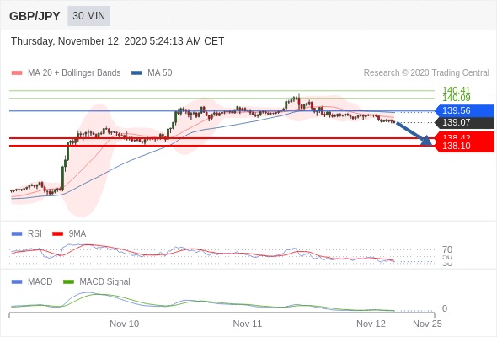
Task: Click the Nov 11 date axis label
Action: (247, 324)
